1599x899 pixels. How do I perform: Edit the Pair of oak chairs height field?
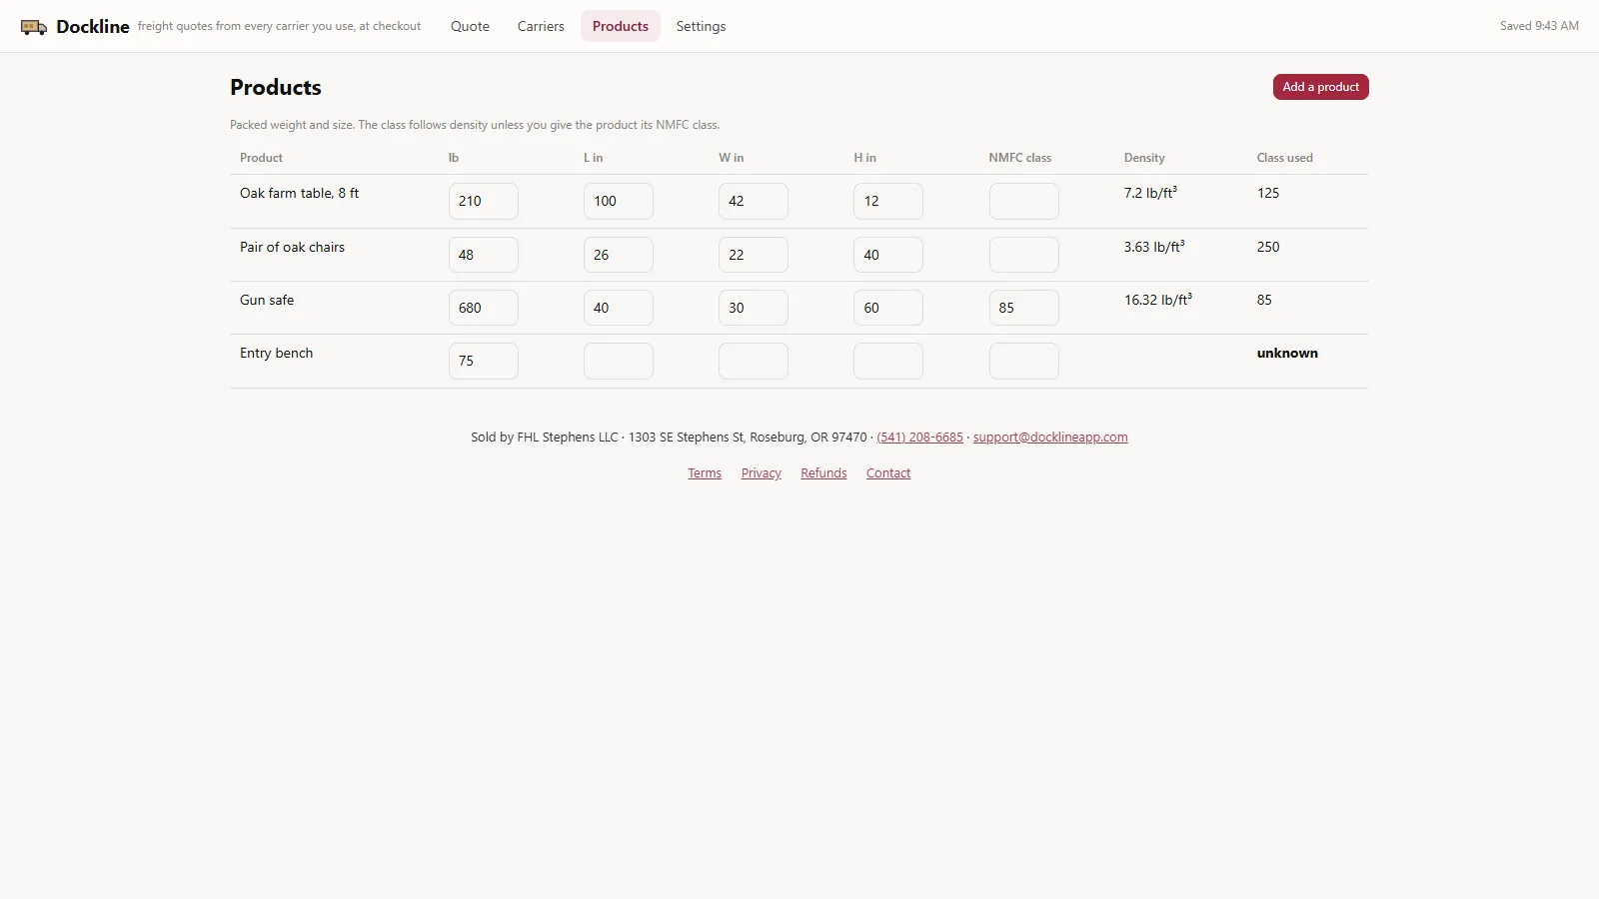tap(888, 255)
